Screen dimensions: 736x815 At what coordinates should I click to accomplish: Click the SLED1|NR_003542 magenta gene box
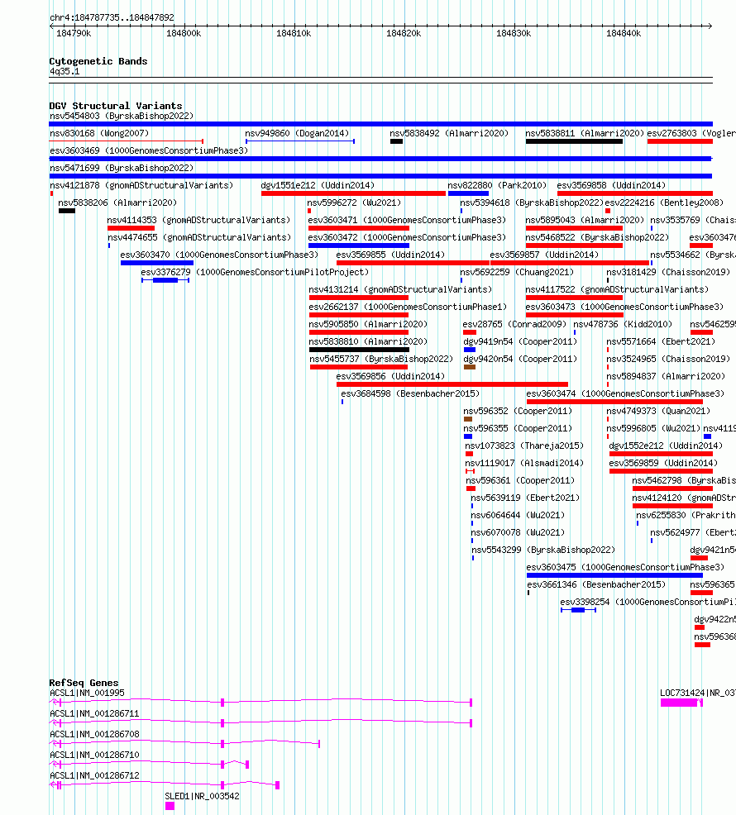coord(170,806)
